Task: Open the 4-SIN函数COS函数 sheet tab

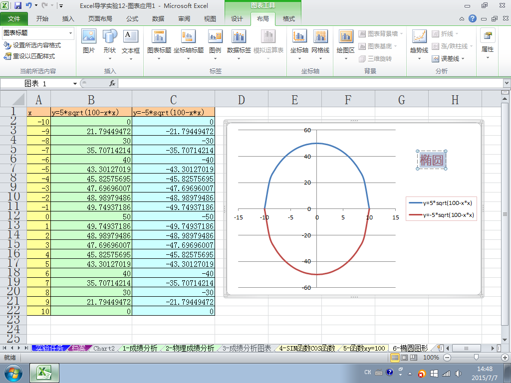Action: pos(307,348)
